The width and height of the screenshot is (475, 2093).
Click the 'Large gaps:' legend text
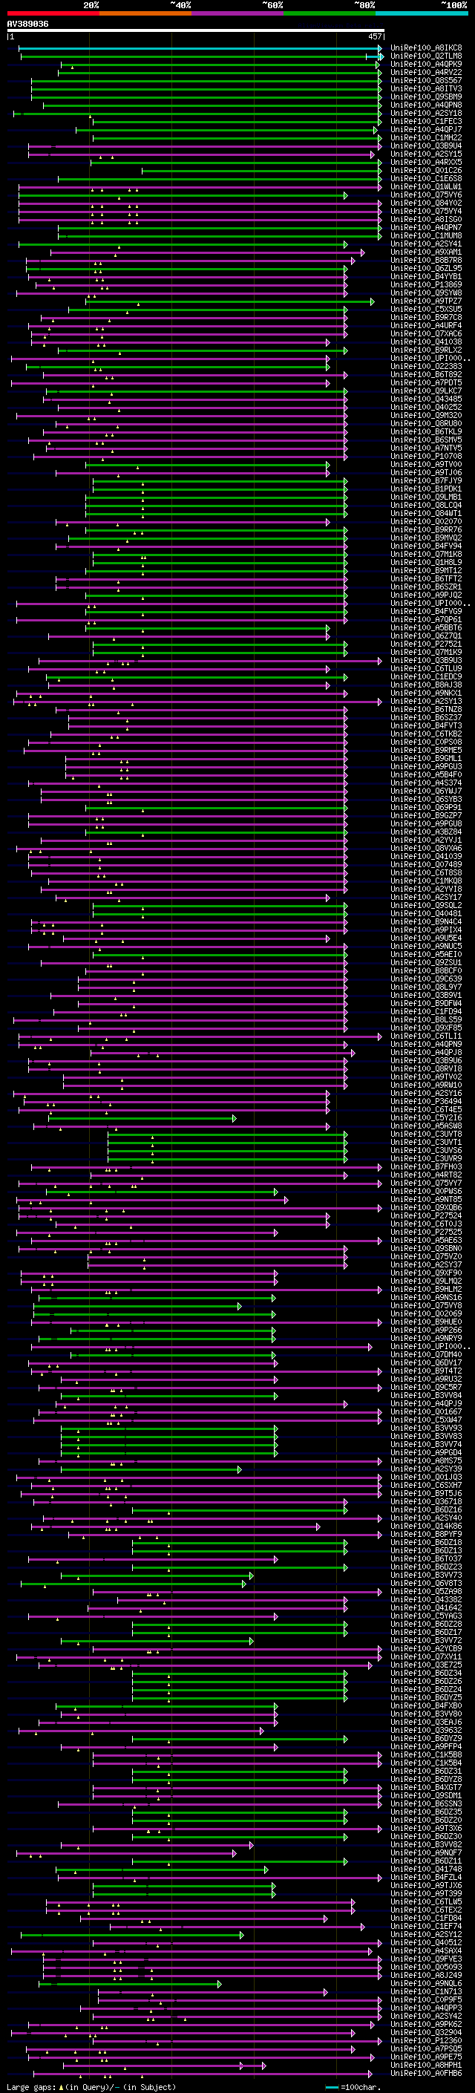[32, 2086]
